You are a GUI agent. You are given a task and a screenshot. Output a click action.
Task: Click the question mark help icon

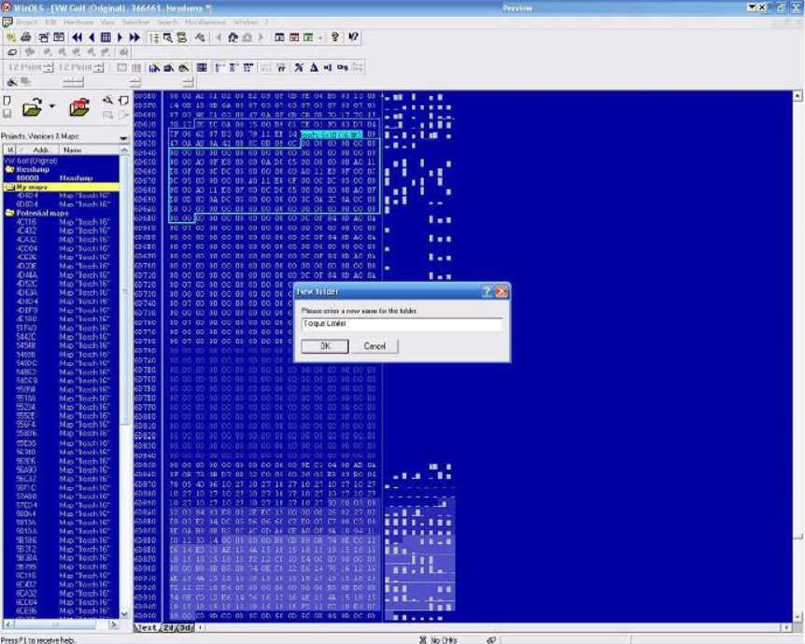coord(335,37)
